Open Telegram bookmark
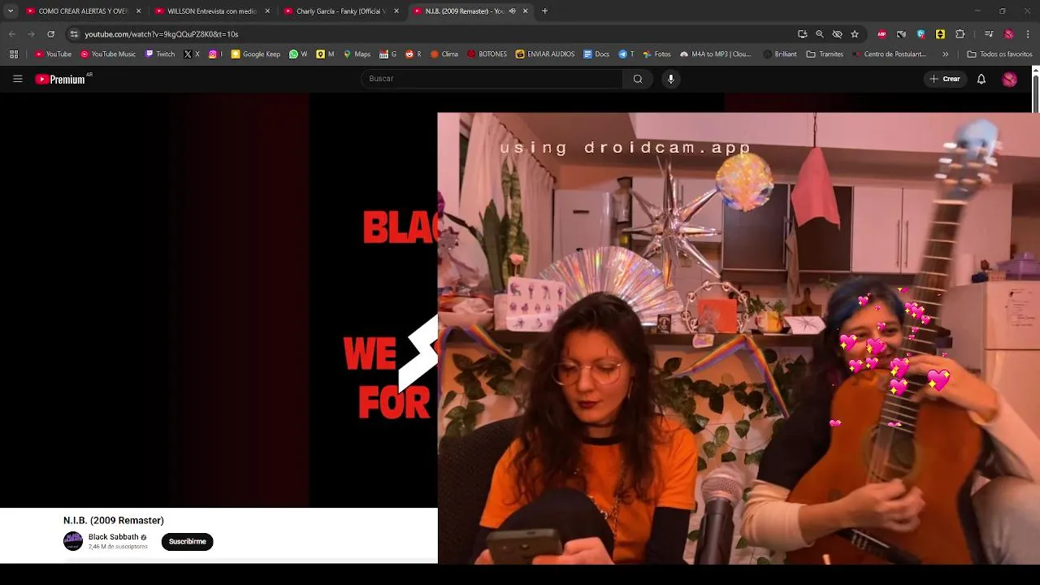This screenshot has width=1040, height=585. 626,54
